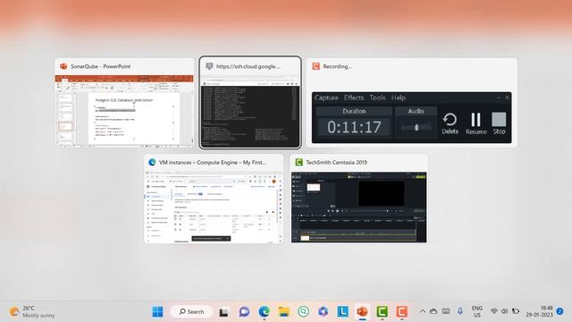Open Microsoft Edge from the taskbar
The width and height of the screenshot is (572, 322).
tap(265, 312)
